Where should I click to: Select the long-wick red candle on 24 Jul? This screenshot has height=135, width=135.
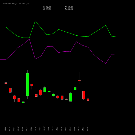[x=79, y=81]
